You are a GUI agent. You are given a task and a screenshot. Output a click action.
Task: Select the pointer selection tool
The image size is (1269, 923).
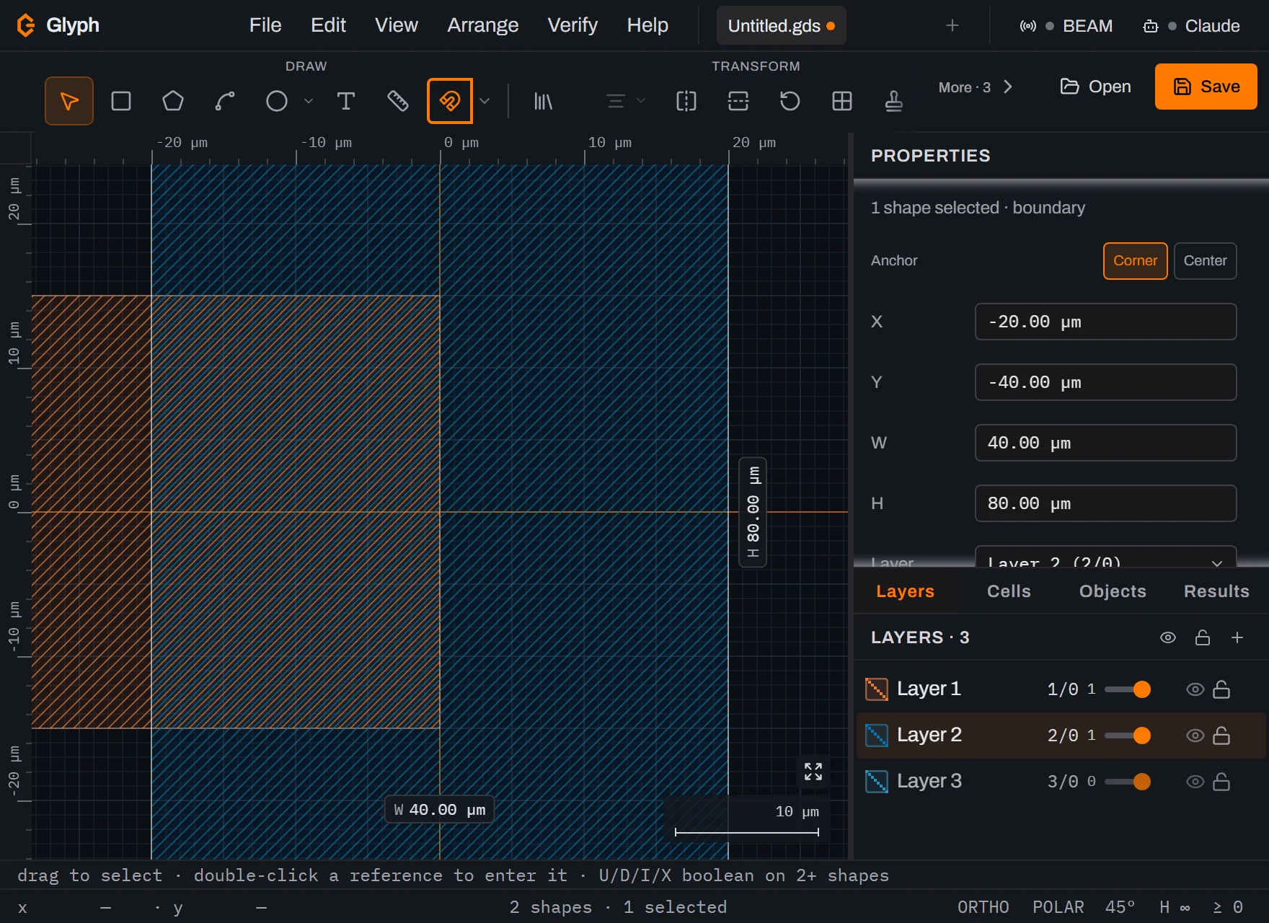click(x=69, y=101)
